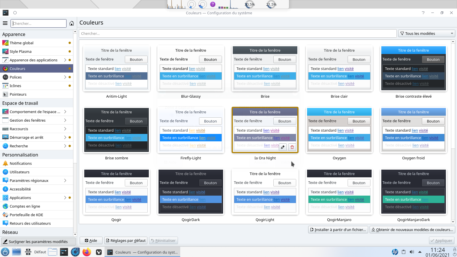Open Comptes en ligne settings
The image size is (457, 257).
pos(37,206)
